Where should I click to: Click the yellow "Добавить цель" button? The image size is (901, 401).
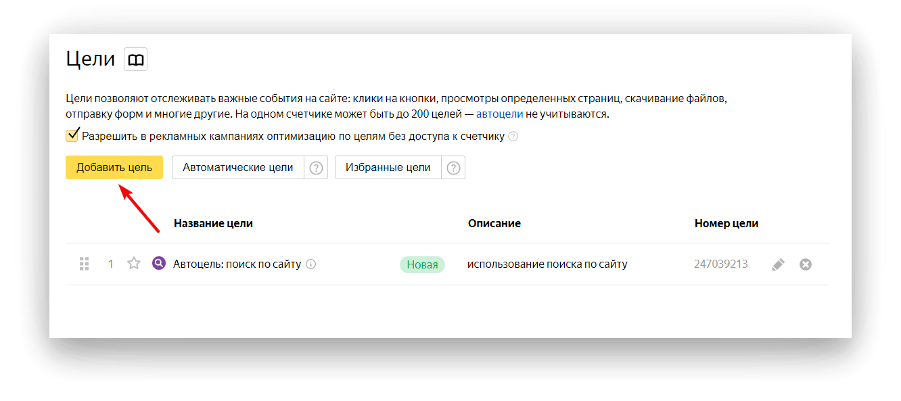[114, 168]
